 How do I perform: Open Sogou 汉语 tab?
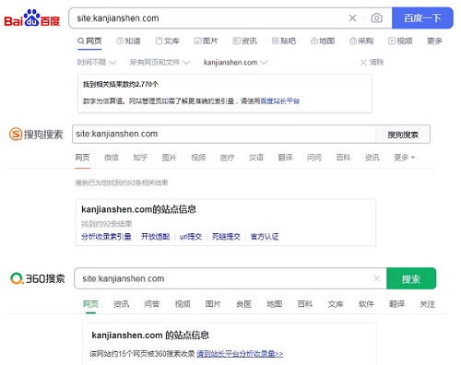click(x=256, y=158)
